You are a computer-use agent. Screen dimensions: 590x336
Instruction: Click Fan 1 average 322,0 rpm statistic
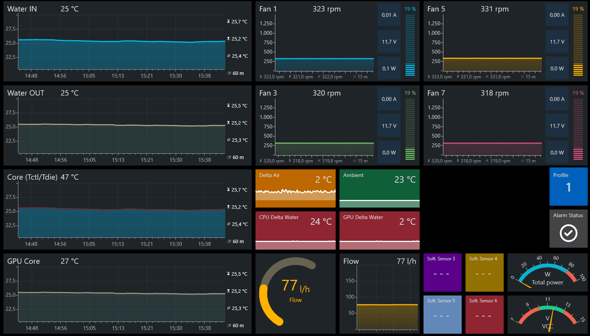(330, 77)
